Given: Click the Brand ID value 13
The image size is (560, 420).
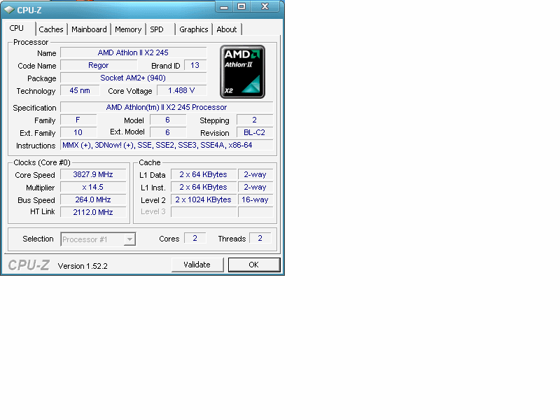Looking at the screenshot, I should (x=195, y=65).
